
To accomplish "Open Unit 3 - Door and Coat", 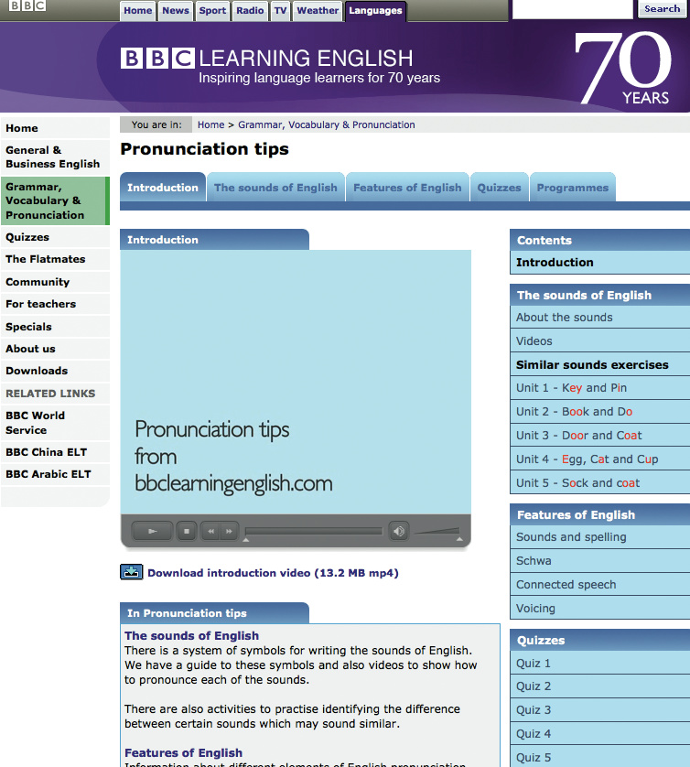I will [x=600, y=436].
